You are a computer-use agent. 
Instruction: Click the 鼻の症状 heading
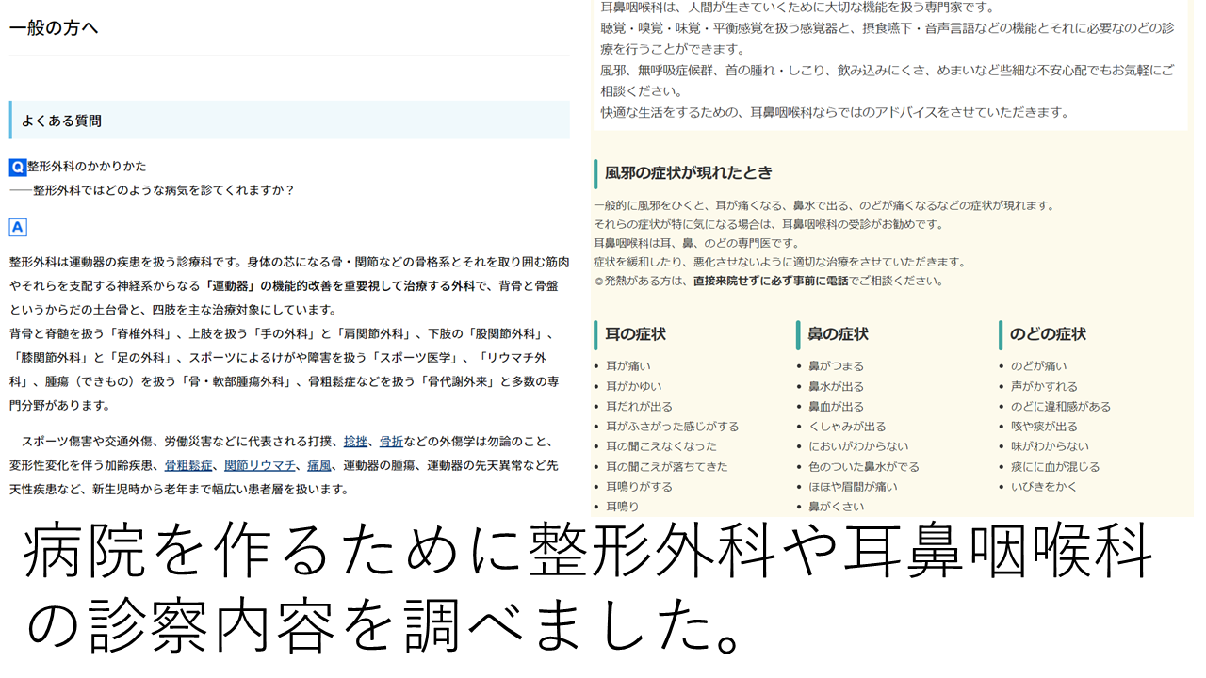point(838,334)
